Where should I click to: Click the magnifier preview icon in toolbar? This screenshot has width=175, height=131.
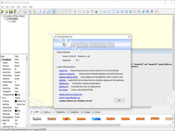click(x=19, y=11)
